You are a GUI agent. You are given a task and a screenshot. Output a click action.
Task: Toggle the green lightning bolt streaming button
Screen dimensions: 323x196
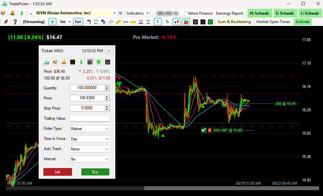(x=52, y=22)
